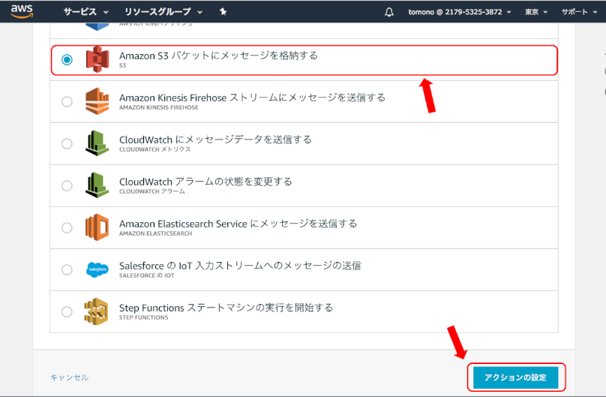Click the CloudWatch alarm icon

[97, 185]
